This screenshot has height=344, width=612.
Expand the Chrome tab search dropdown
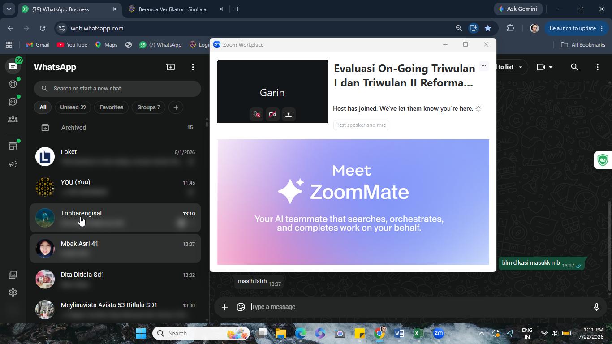pyautogui.click(x=9, y=9)
